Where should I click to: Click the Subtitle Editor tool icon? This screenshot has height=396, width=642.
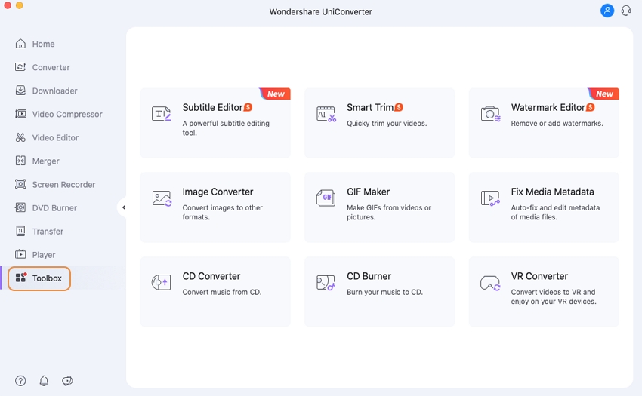tap(162, 114)
